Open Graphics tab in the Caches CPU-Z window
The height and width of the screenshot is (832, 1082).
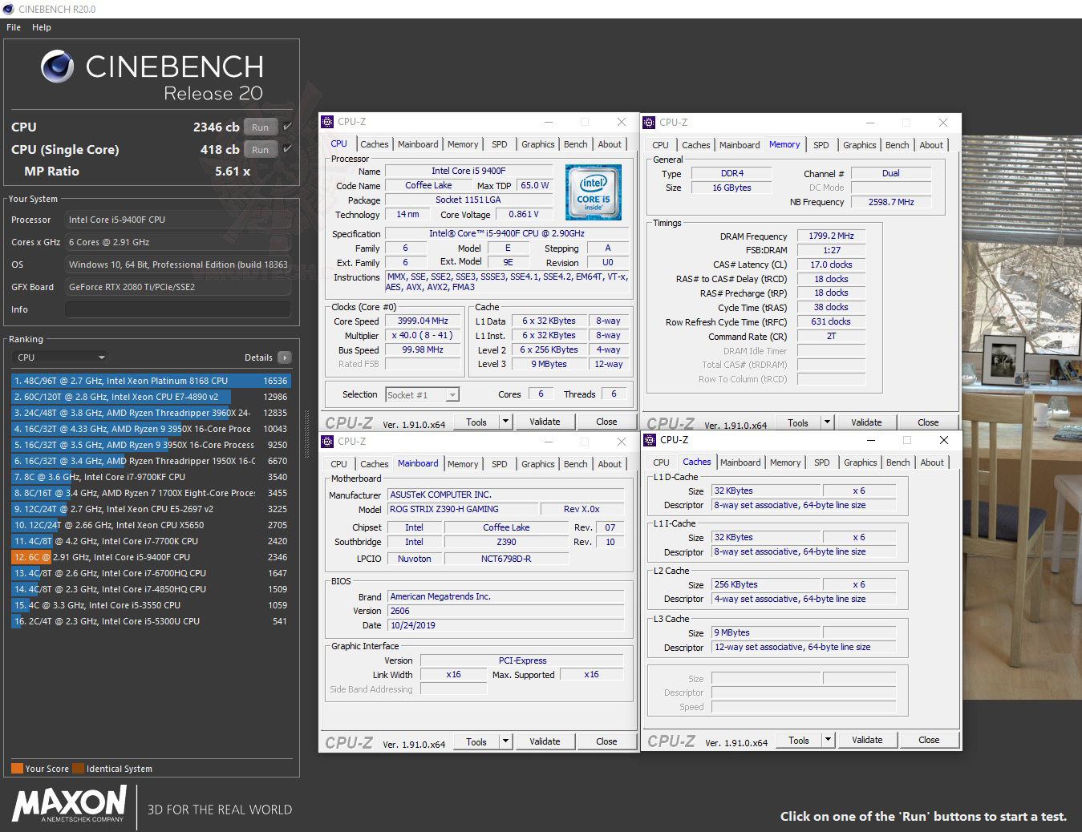860,462
